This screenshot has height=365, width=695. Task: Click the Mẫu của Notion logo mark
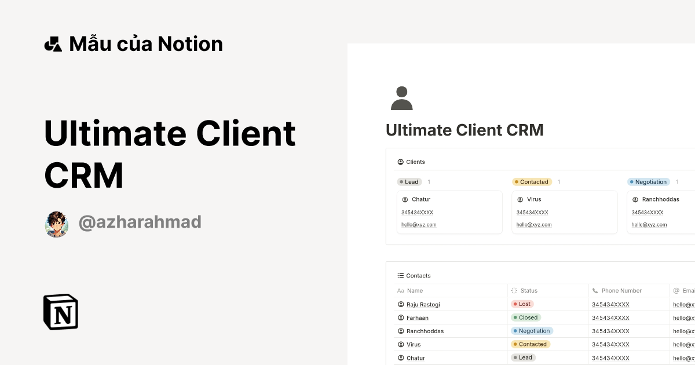pyautogui.click(x=53, y=43)
